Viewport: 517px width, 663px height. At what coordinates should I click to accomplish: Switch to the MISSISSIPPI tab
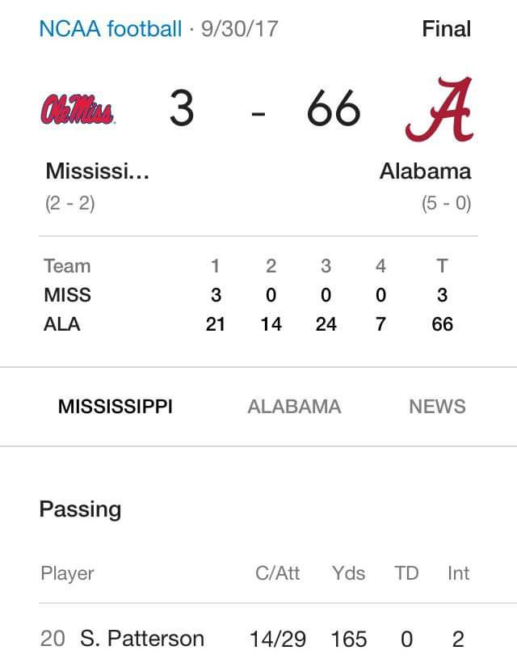pos(116,407)
